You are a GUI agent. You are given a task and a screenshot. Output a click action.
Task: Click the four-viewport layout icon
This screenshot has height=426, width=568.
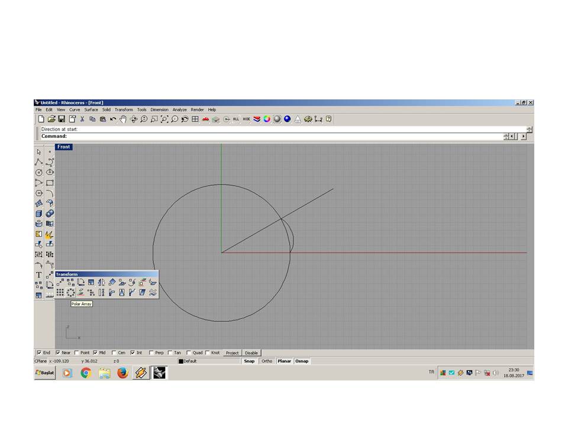pos(195,119)
